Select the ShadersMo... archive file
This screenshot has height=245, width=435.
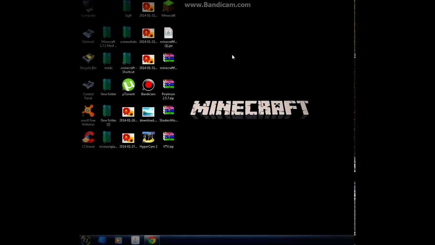(x=168, y=114)
